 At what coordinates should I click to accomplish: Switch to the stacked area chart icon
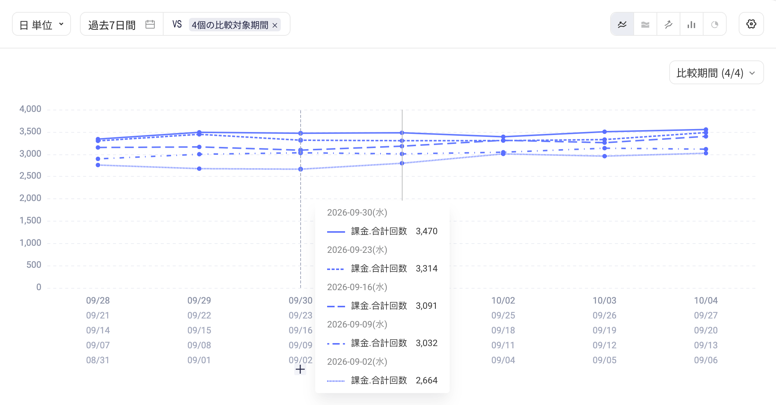[x=645, y=24]
